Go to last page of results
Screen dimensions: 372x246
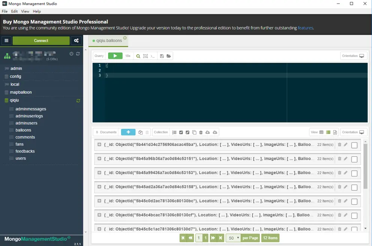pyautogui.click(x=221, y=238)
